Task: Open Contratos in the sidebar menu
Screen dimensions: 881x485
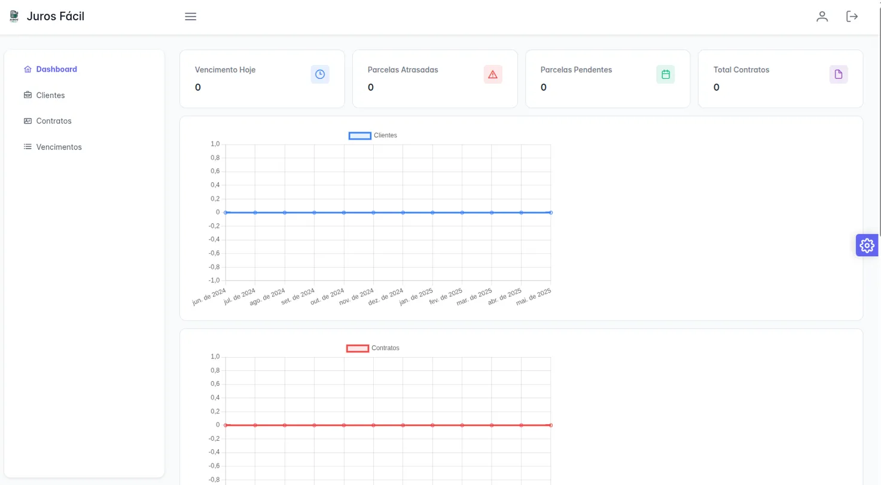Action: 53,121
